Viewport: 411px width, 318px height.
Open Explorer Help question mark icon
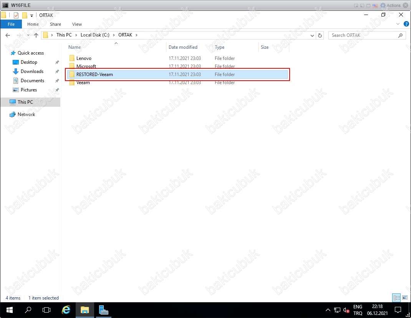(x=406, y=24)
